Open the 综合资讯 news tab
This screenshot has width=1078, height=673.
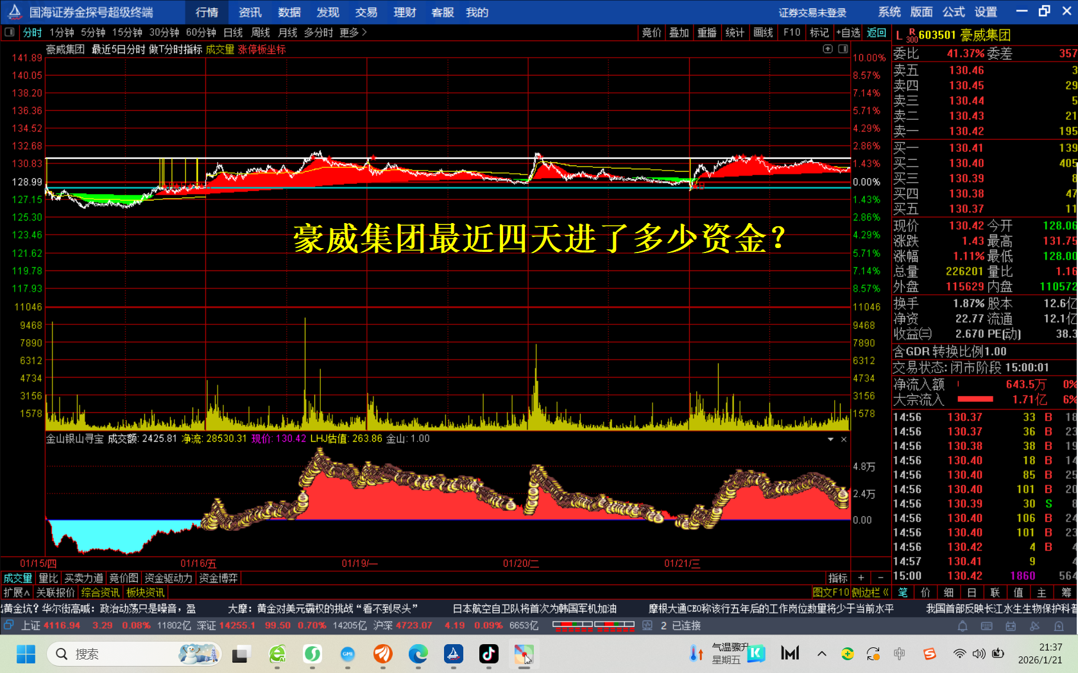pos(100,592)
